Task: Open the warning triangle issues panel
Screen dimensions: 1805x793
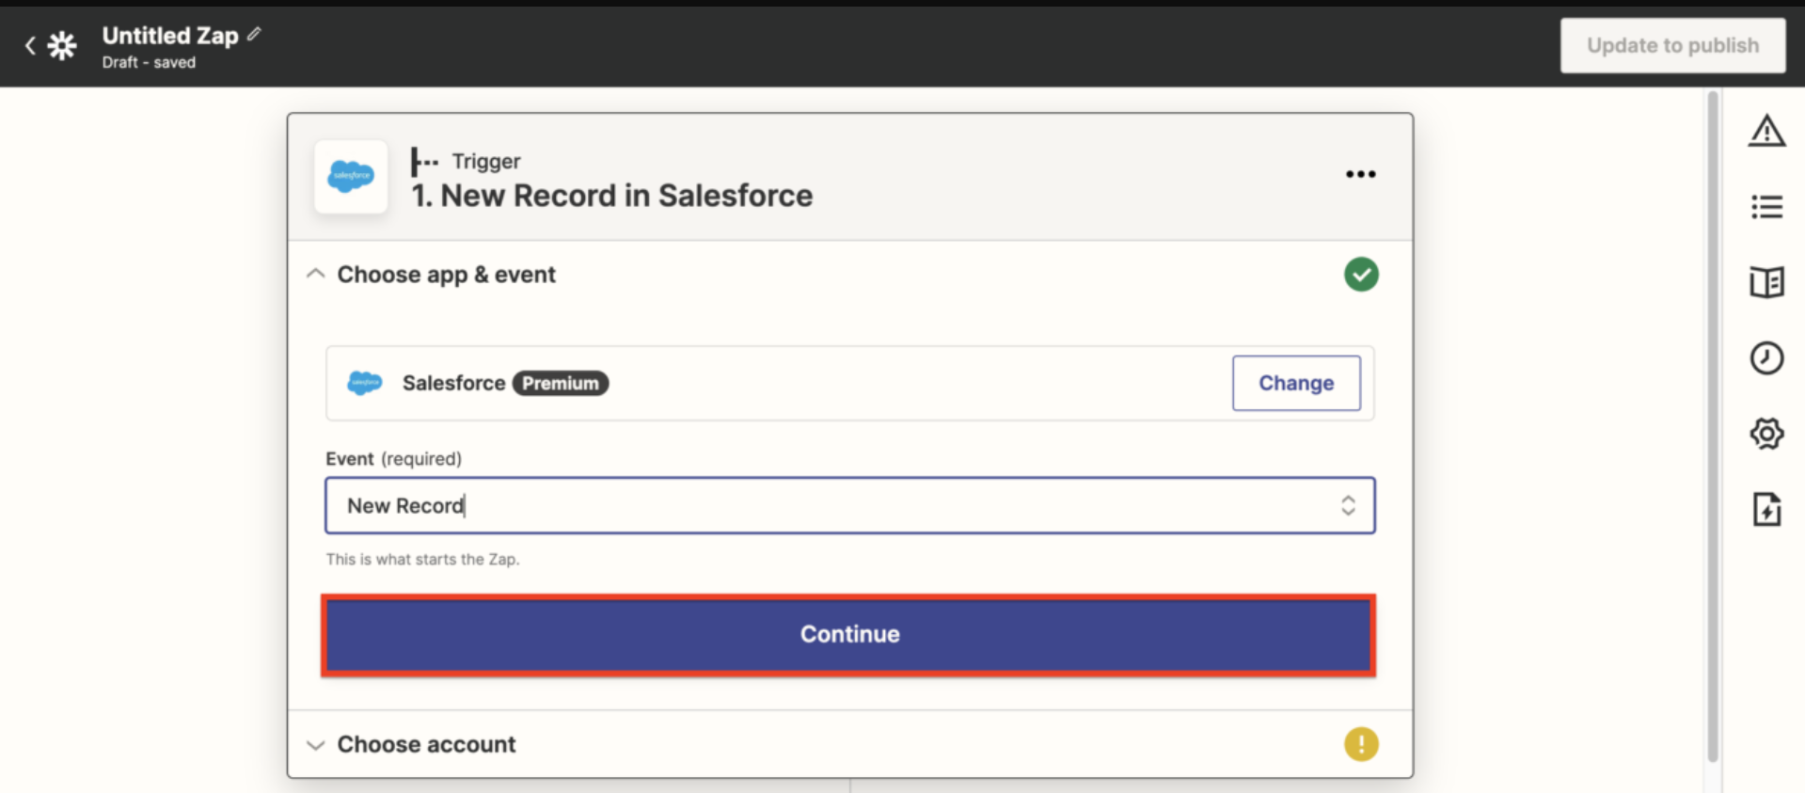Action: [1766, 131]
